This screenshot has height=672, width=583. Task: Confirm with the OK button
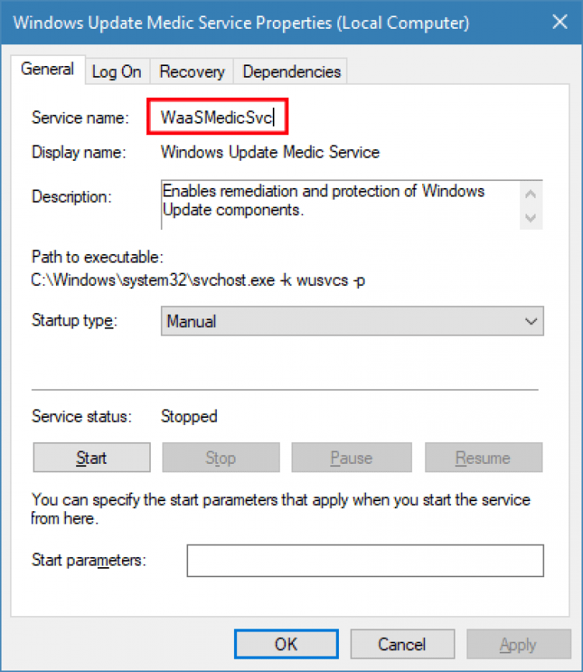coord(285,644)
